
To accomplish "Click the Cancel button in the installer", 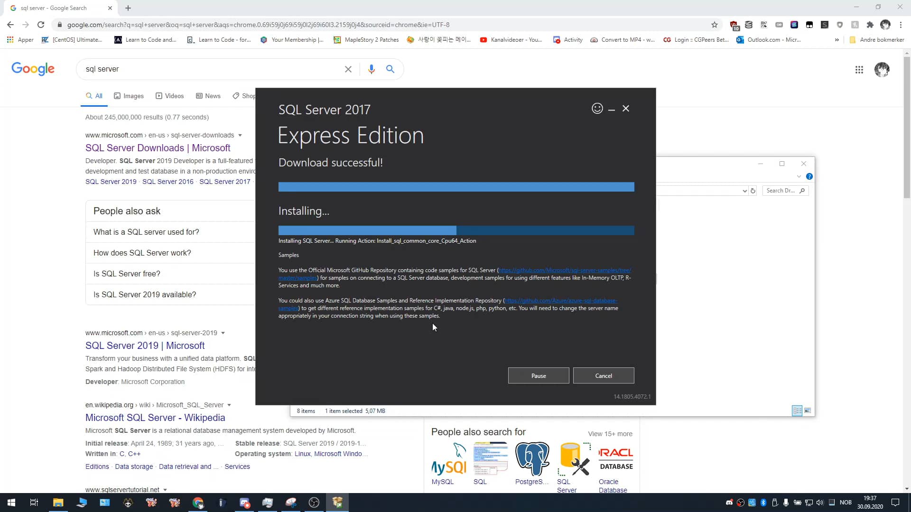I will [603, 375].
